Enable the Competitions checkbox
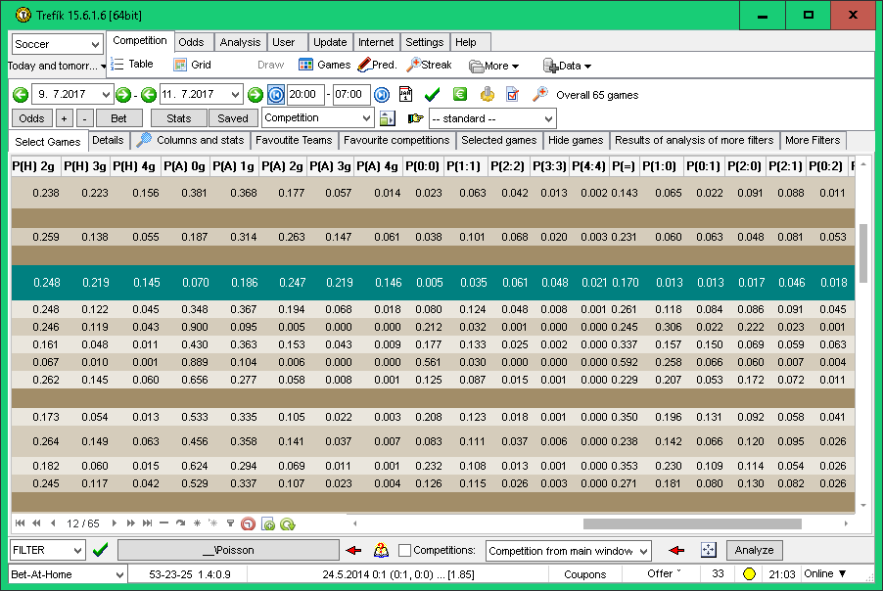This screenshot has width=883, height=591. pos(405,551)
